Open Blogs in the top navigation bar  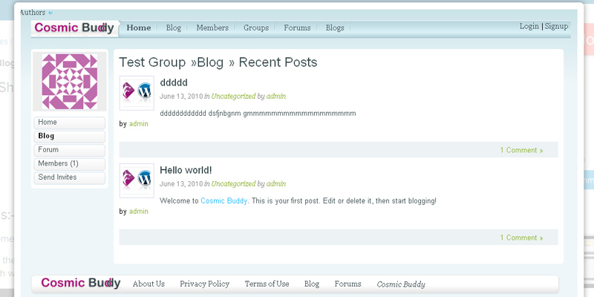(335, 28)
